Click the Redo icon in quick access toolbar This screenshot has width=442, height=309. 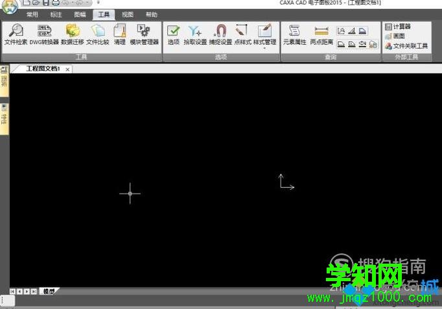(78, 3)
